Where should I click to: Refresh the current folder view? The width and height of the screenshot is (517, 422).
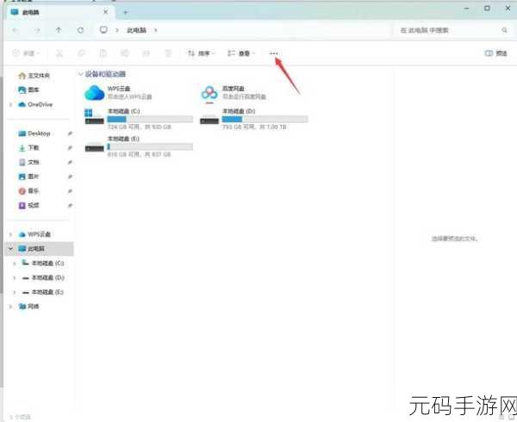(80, 30)
